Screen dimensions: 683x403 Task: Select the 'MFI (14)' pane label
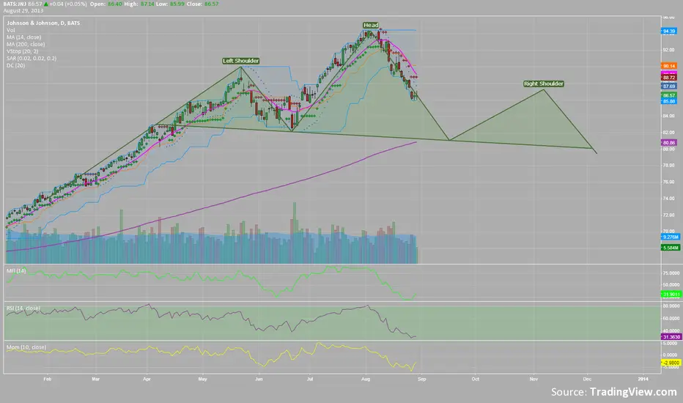(16, 270)
